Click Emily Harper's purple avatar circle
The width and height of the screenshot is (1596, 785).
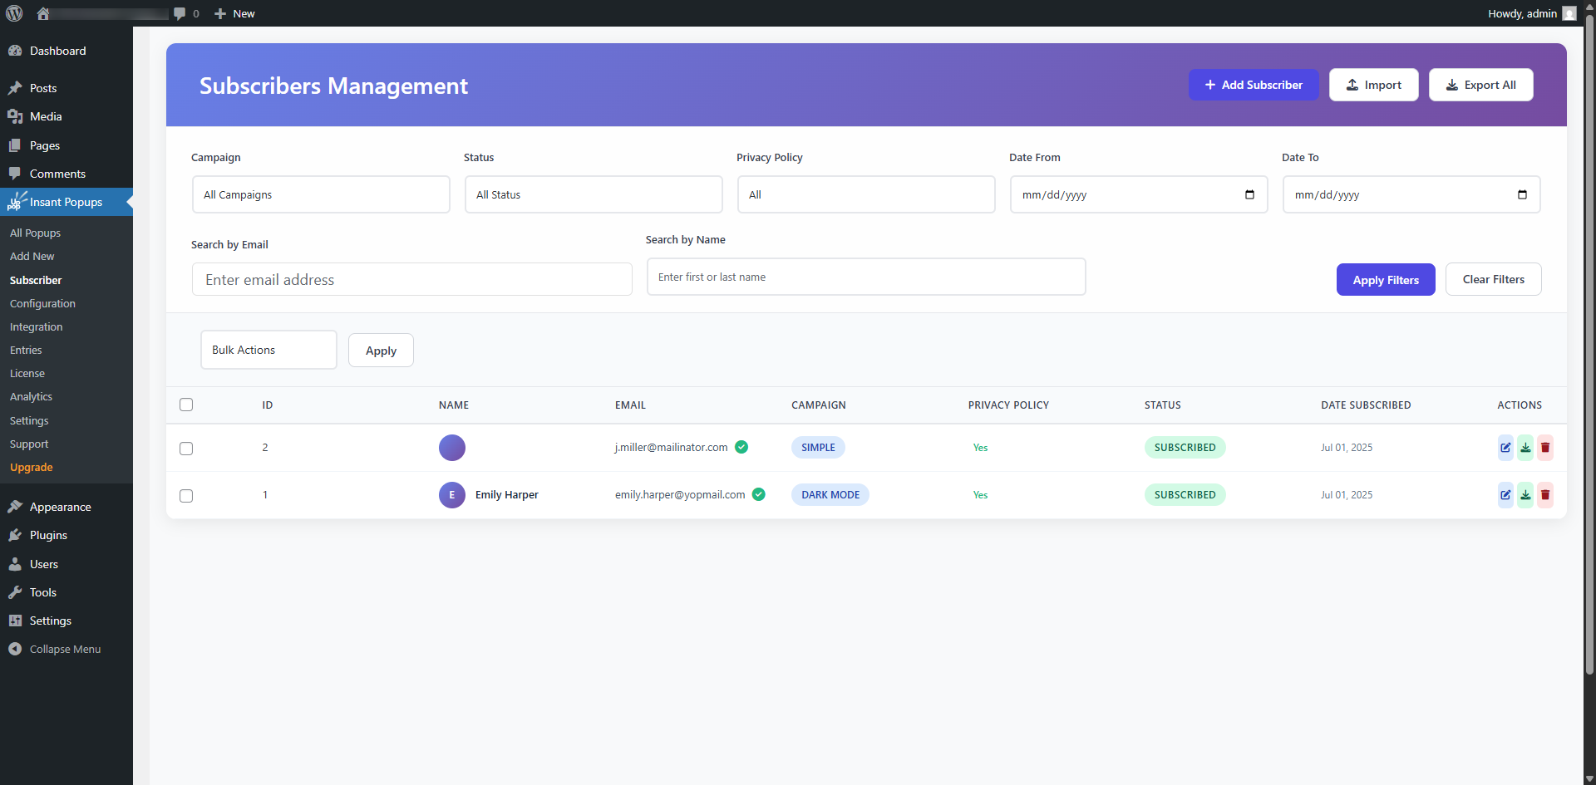click(x=452, y=495)
